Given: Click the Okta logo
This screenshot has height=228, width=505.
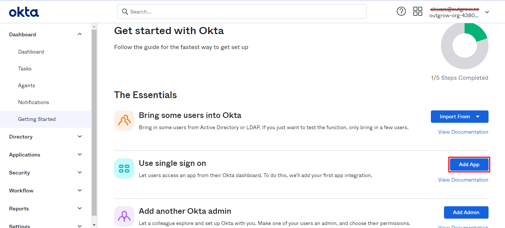Looking at the screenshot, I should [x=24, y=12].
